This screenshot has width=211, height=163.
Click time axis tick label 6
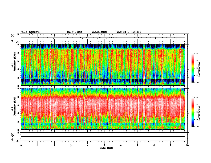[x=121, y=145]
